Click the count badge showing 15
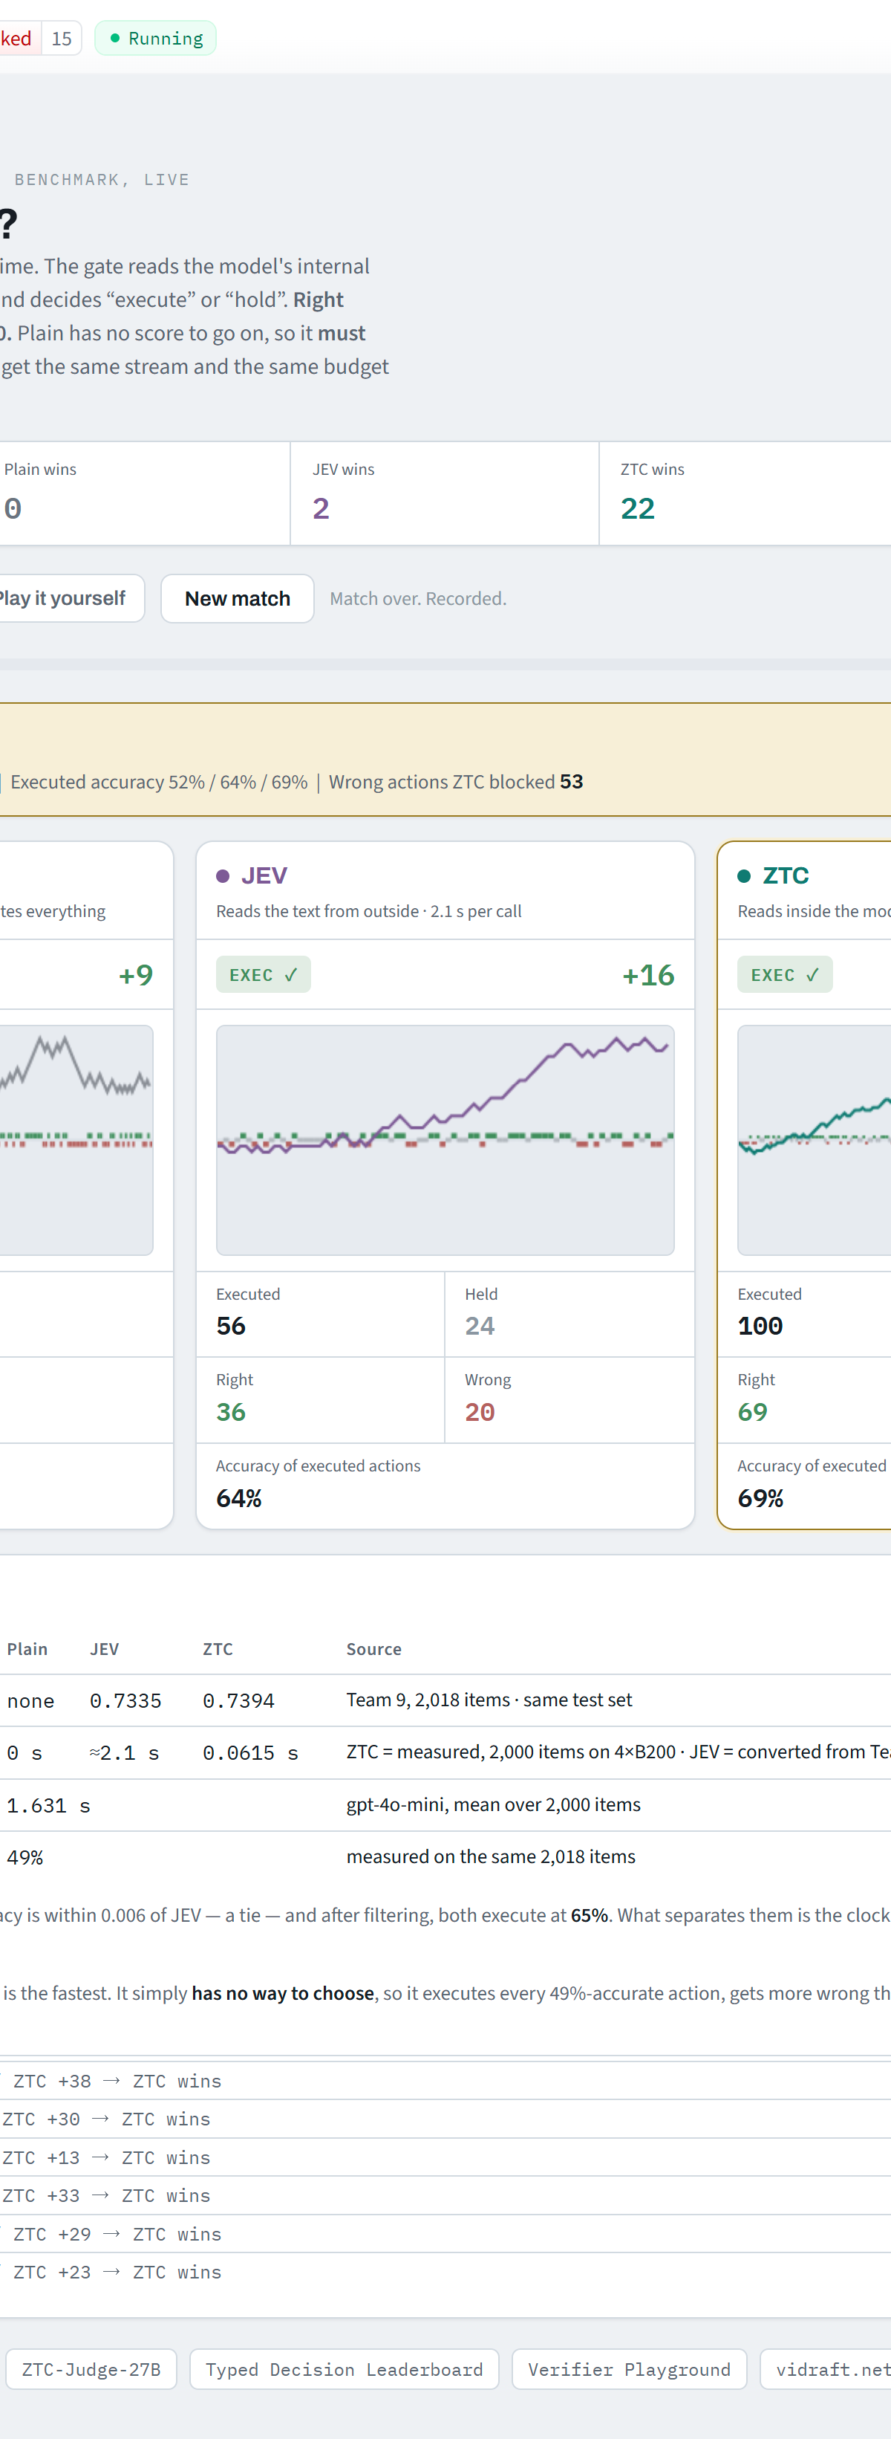This screenshot has width=891, height=2439. pyautogui.click(x=62, y=39)
